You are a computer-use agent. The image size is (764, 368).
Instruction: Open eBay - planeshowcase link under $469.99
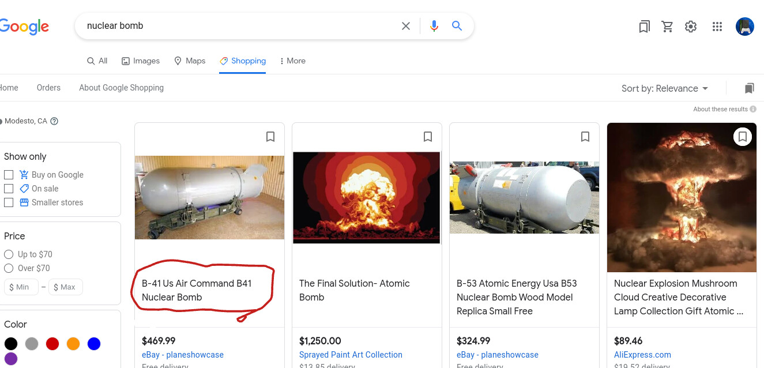click(183, 355)
